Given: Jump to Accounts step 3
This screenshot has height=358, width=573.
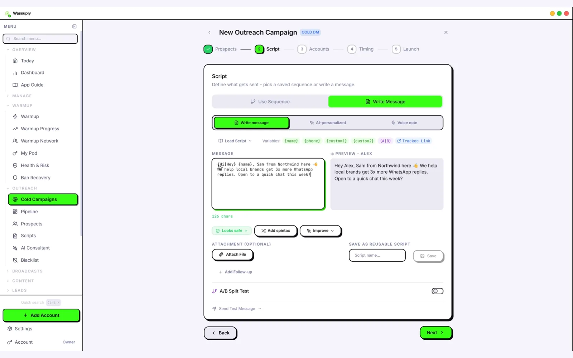Looking at the screenshot, I should coord(313,49).
